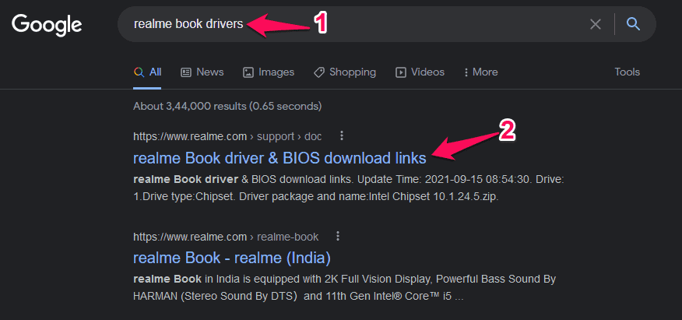
Task: Switch to the Images tab
Action: coord(276,72)
